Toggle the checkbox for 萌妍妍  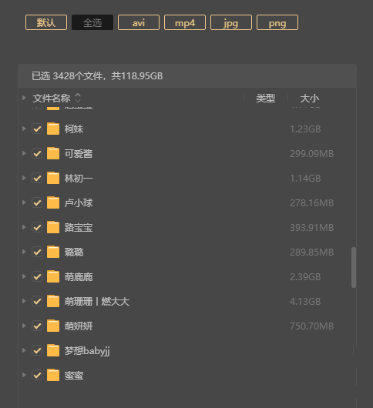[37, 326]
